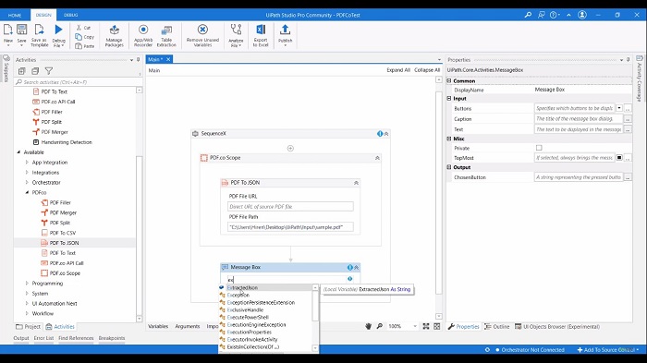The height and width of the screenshot is (363, 647).
Task: Expand the Orchestrator tree node
Action: [27, 182]
